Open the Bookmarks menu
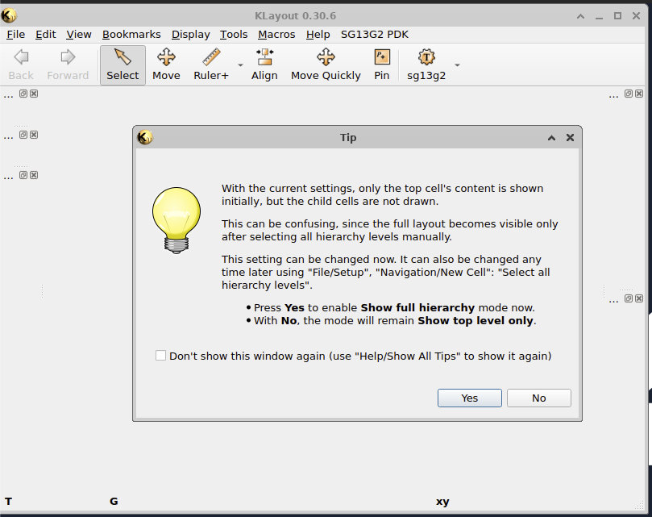The height and width of the screenshot is (517, 652). pyautogui.click(x=131, y=34)
